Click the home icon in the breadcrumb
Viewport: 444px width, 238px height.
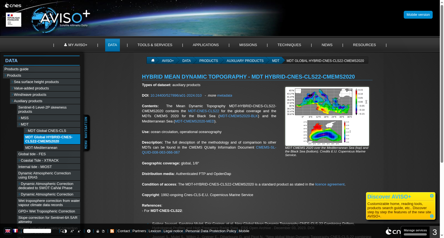[153, 60]
